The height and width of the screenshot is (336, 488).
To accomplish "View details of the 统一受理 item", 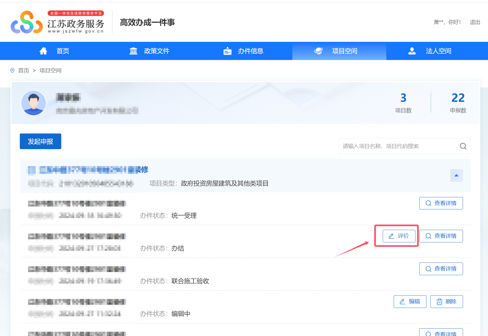I will 441,203.
